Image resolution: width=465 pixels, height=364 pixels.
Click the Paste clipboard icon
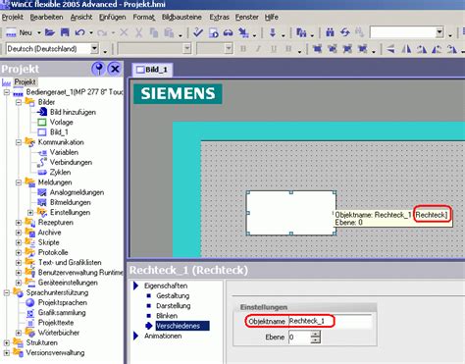click(169, 32)
